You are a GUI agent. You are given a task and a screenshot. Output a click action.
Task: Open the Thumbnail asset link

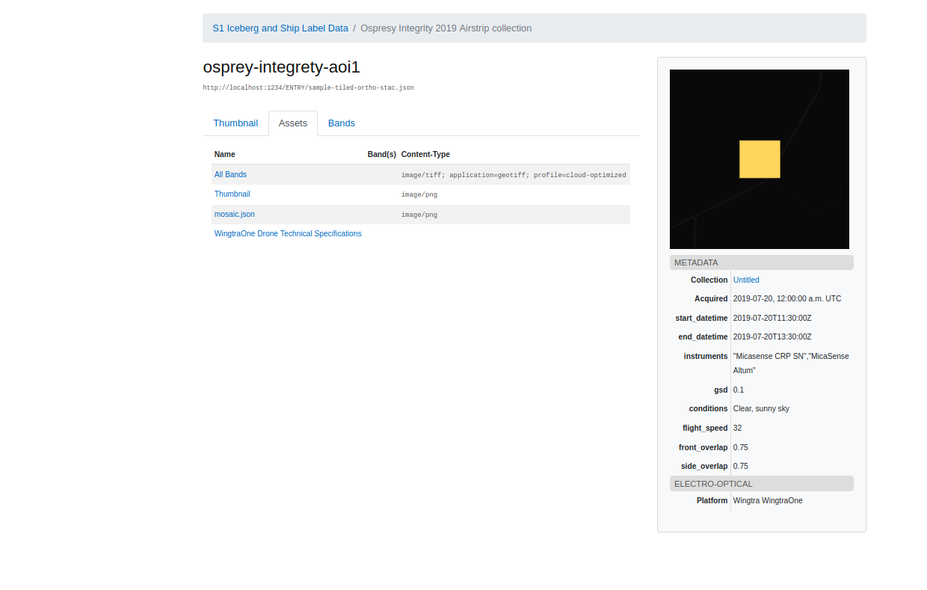click(232, 194)
